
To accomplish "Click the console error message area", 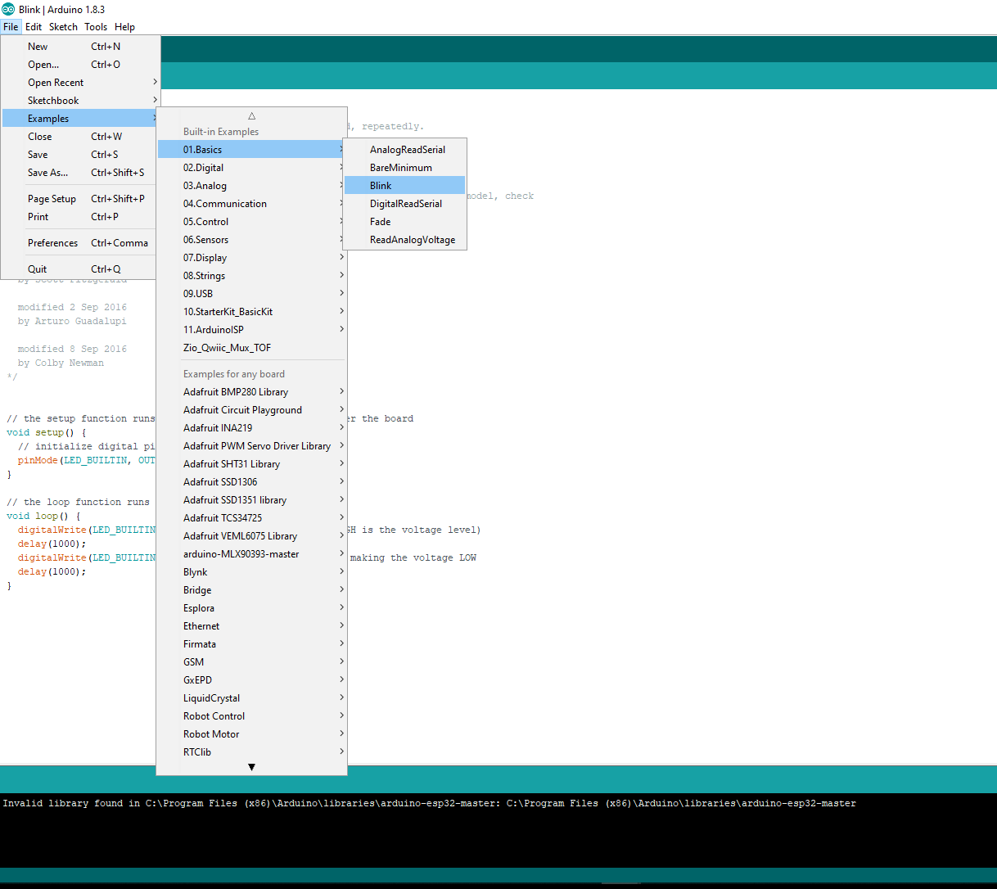I will pyautogui.click(x=429, y=804).
